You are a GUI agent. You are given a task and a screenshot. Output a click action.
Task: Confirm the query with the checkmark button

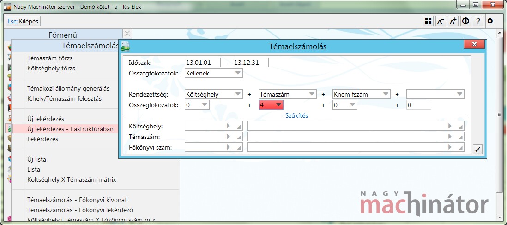coord(477,149)
